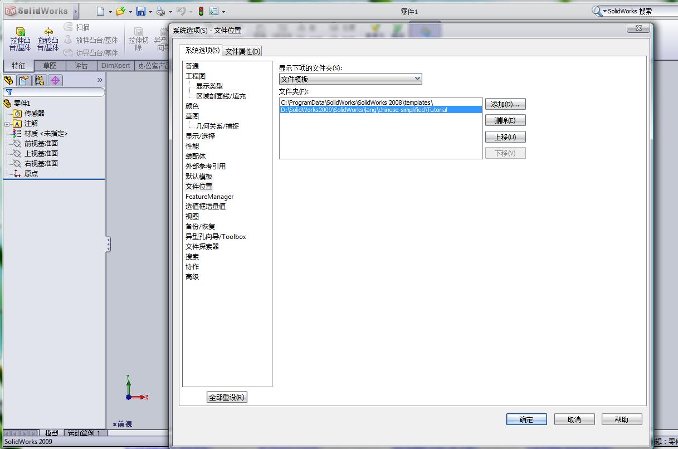Click the Rebuild traffic light icon

[201, 11]
